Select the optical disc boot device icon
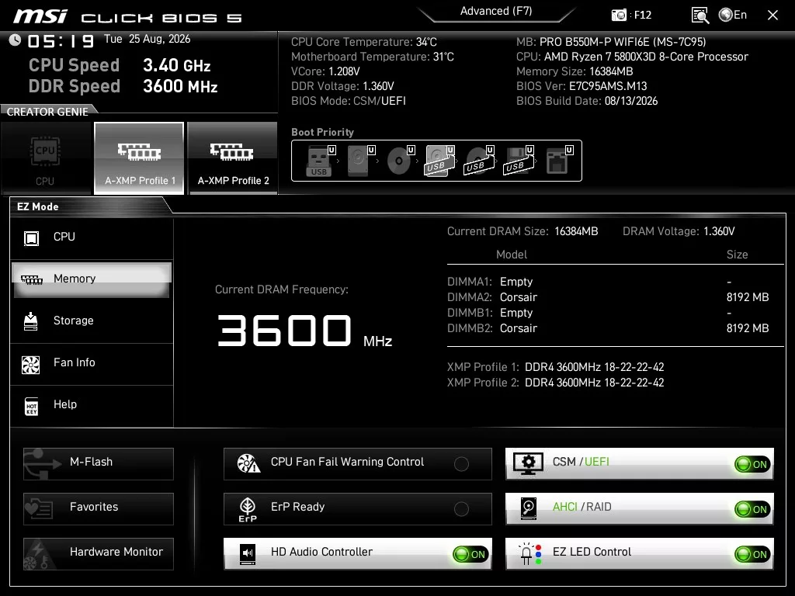Viewport: 795px width, 596px height. pos(399,161)
